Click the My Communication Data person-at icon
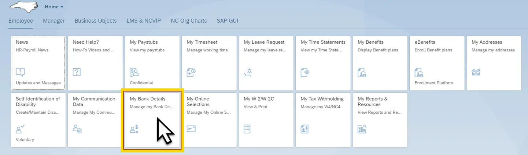The width and height of the screenshot is (528, 155). [77, 129]
